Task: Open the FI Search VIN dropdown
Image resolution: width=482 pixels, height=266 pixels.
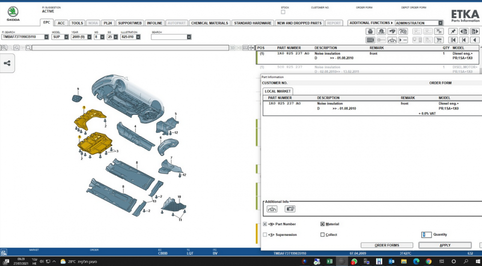Action: (46, 37)
